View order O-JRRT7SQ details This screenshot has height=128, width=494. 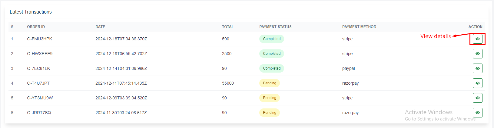click(x=477, y=113)
